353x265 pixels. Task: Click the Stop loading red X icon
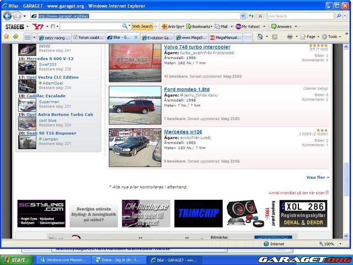point(260,16)
